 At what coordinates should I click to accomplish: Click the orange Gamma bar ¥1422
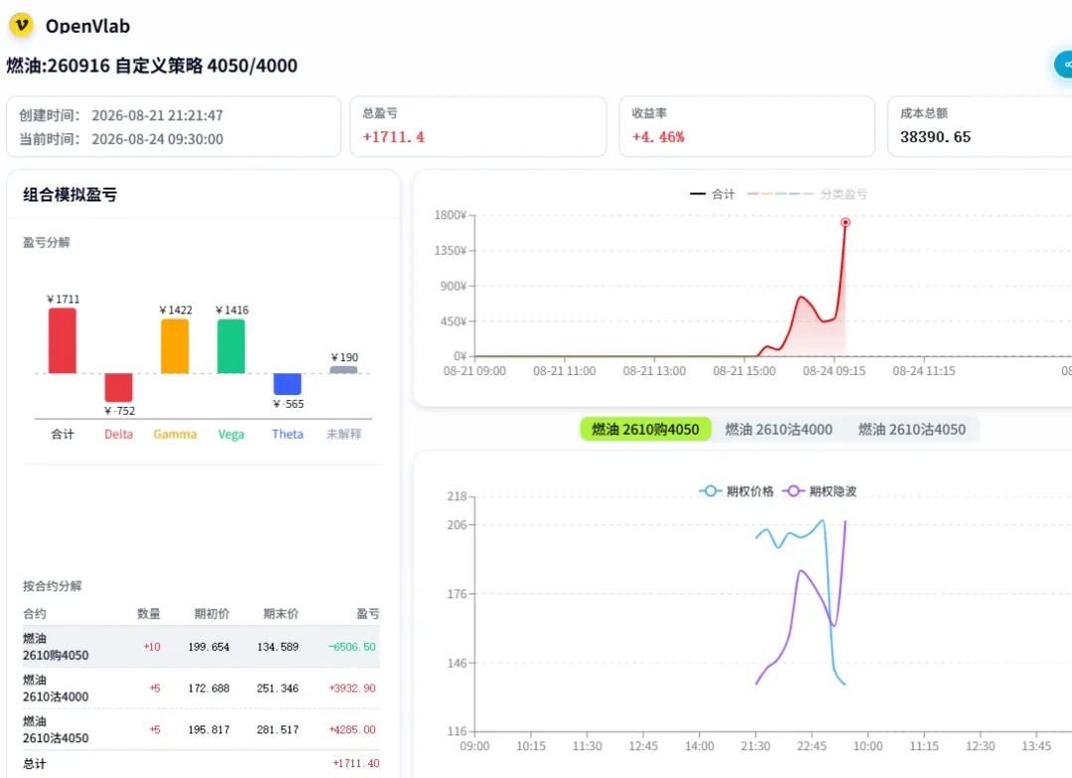point(175,346)
